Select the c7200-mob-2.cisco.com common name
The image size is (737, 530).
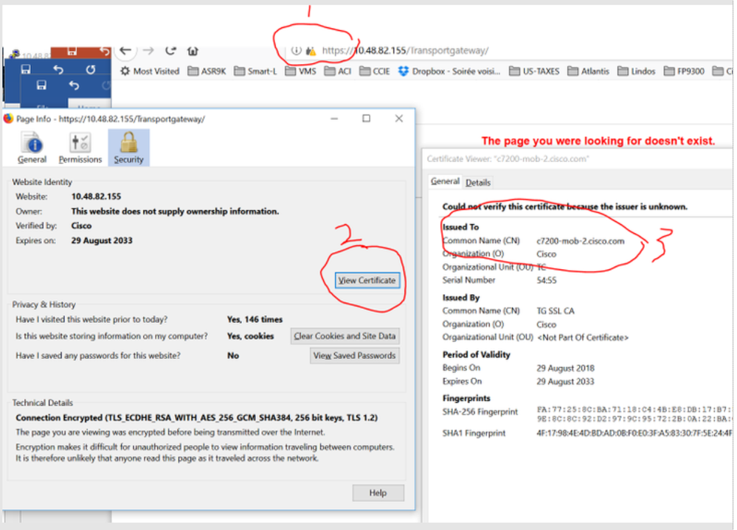coord(581,241)
